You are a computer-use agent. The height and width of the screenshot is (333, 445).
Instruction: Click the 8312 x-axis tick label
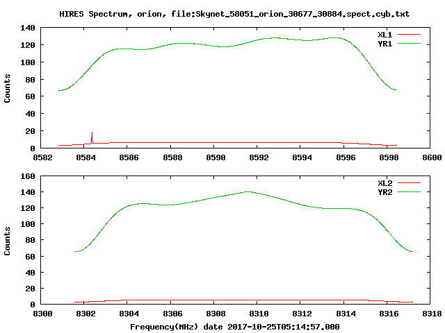pyautogui.click(x=302, y=314)
